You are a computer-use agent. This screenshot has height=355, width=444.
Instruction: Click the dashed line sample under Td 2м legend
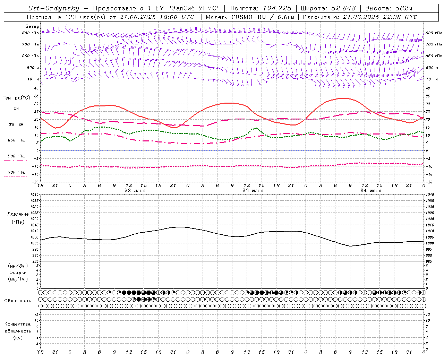coord(16,128)
